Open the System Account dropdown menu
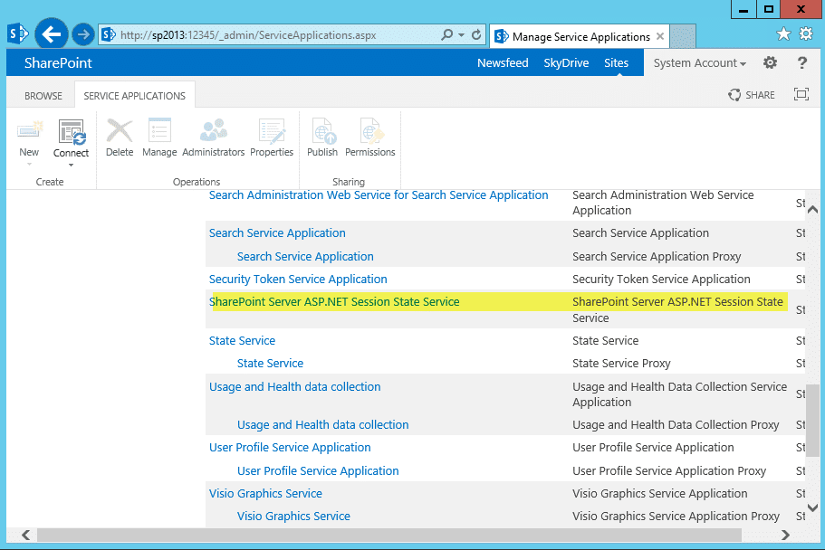 (700, 63)
